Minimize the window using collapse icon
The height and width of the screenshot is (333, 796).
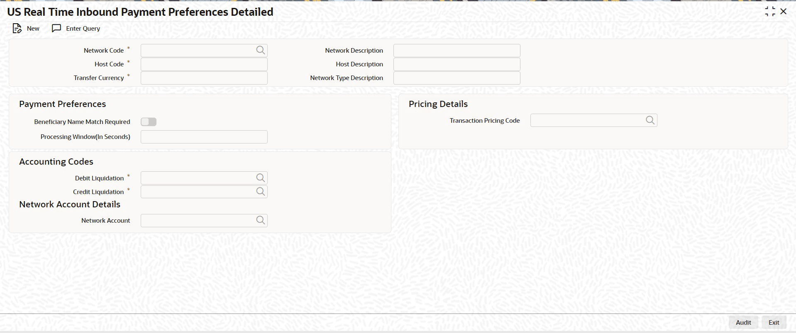click(770, 12)
